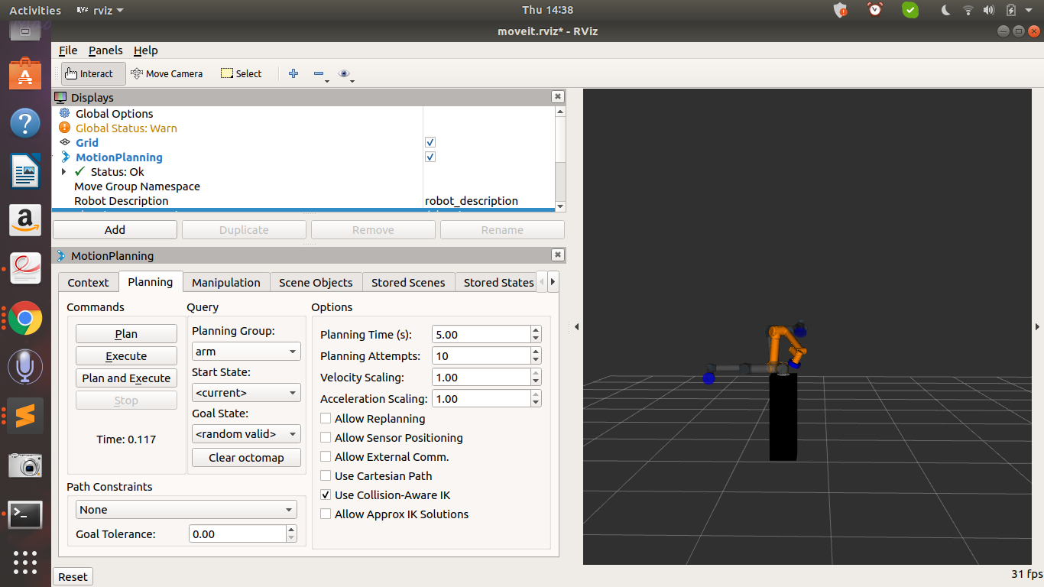Enable Allow Replanning
Viewport: 1044px width, 587px height.
coord(325,418)
